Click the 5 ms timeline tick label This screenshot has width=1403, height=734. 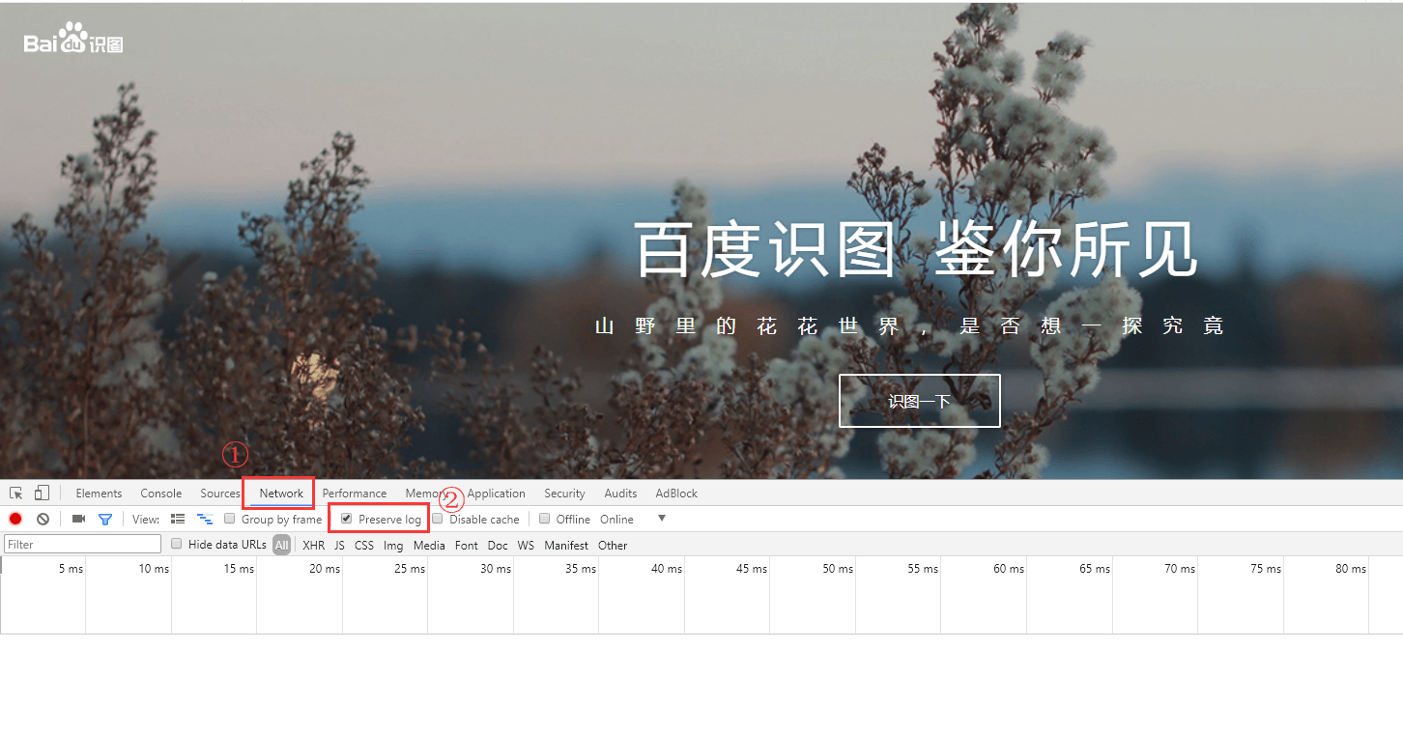tap(71, 569)
